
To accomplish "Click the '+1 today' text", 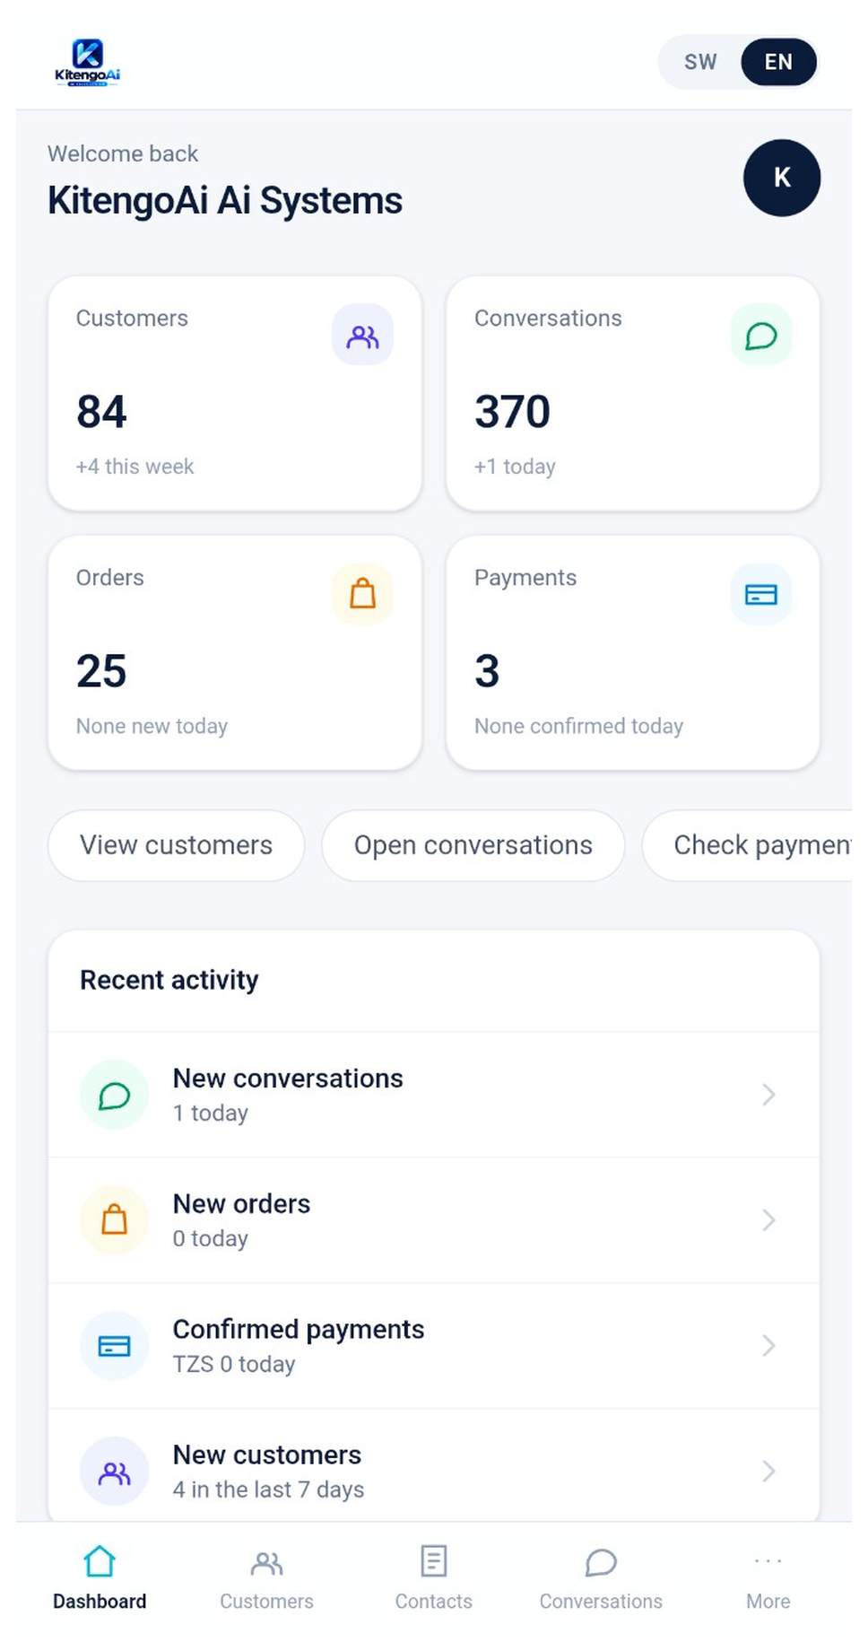I will point(515,467).
